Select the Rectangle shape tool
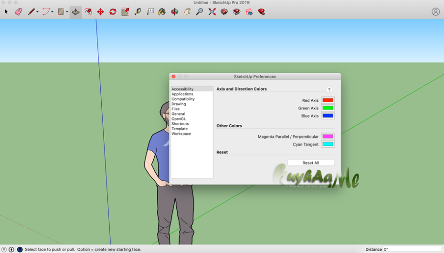 [x=61, y=11]
